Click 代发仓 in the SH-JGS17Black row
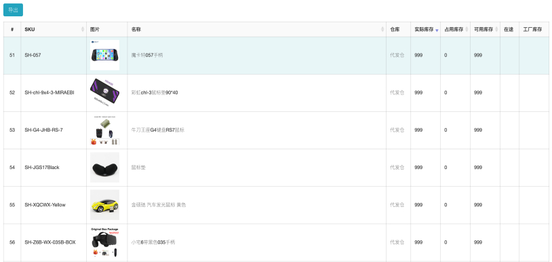Screen dimensions: 552x262 coord(397,167)
